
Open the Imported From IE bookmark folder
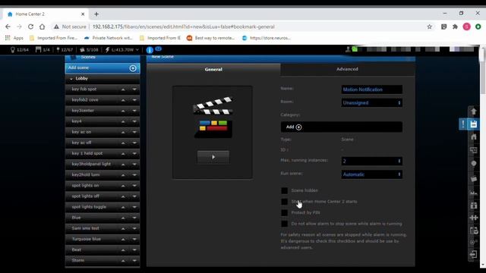pos(160,38)
